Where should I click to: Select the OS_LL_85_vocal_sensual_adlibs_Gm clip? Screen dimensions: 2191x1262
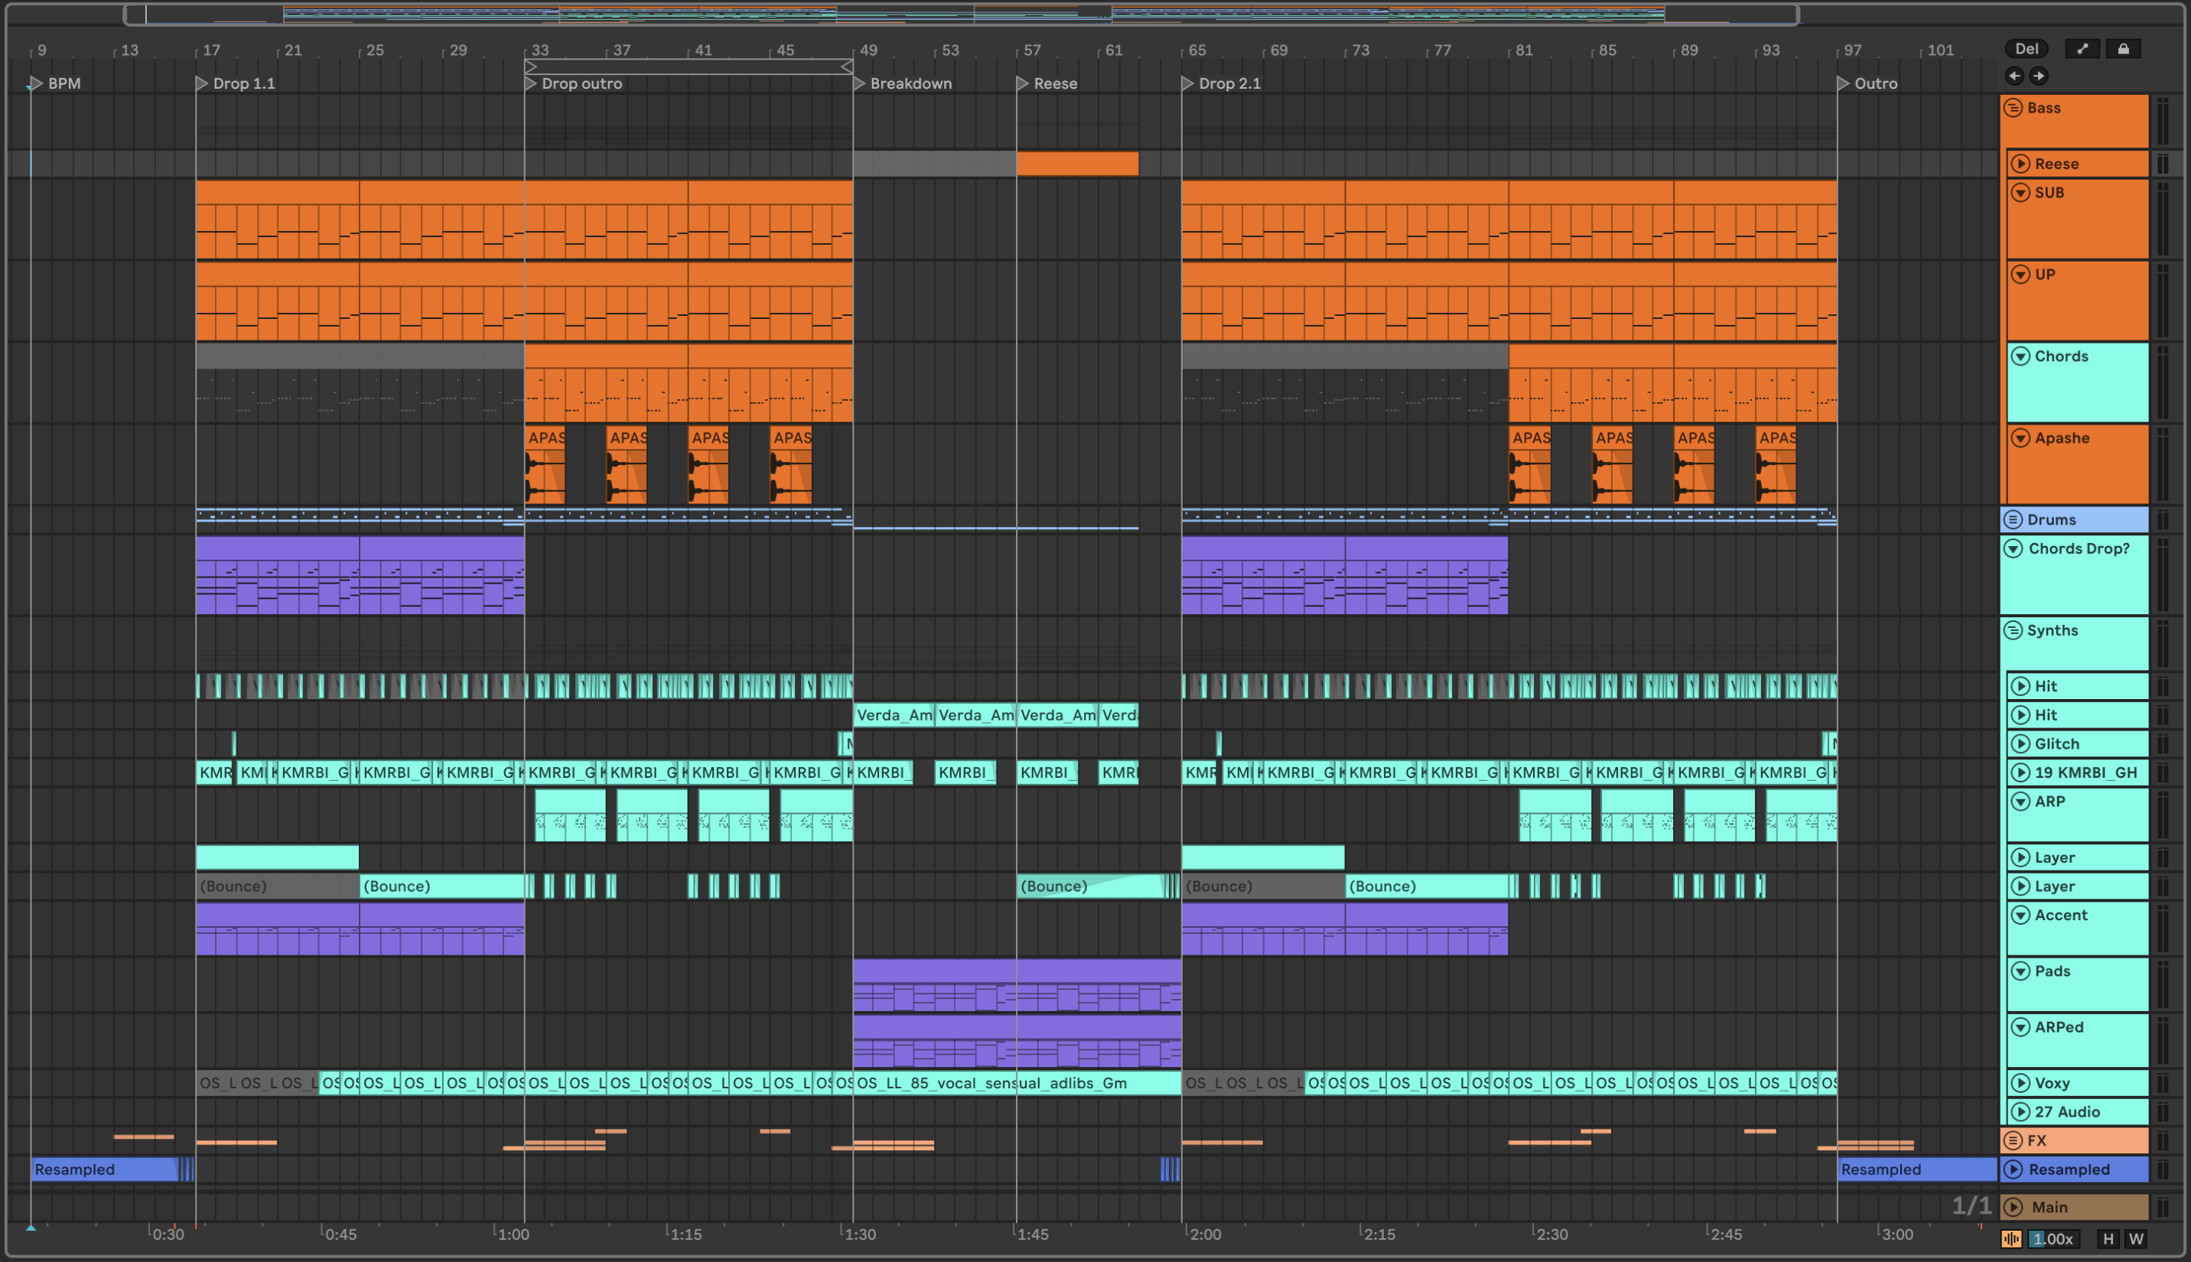click(x=1017, y=1082)
